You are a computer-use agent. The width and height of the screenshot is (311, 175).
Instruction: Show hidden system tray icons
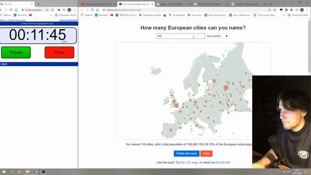click(x=280, y=172)
